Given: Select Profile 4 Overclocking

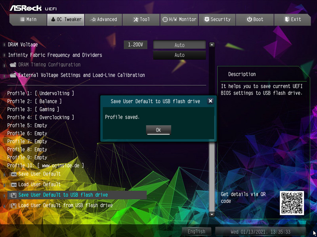Looking at the screenshot, I should pos(41,117).
